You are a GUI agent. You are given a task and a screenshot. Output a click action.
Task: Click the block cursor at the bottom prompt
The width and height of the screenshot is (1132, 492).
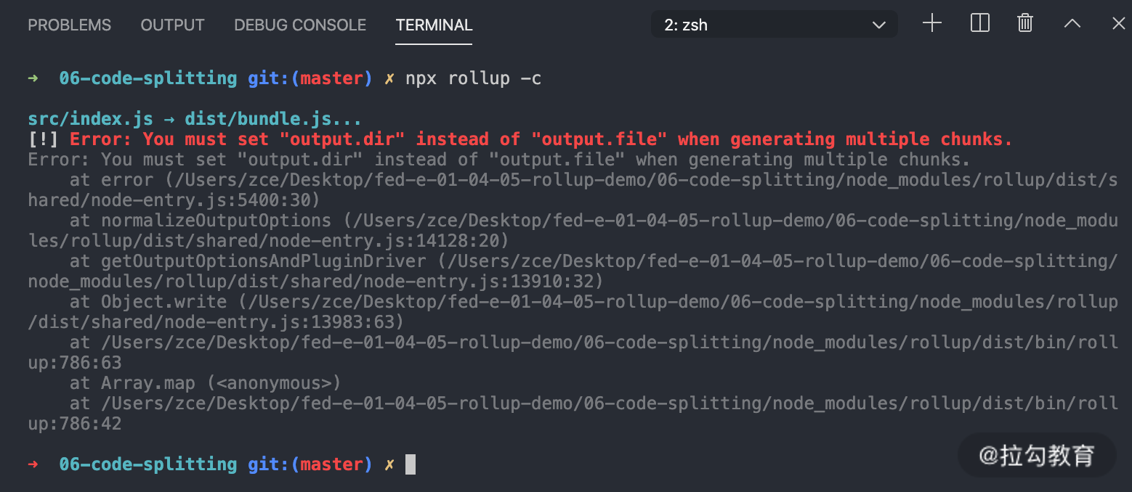tap(411, 464)
